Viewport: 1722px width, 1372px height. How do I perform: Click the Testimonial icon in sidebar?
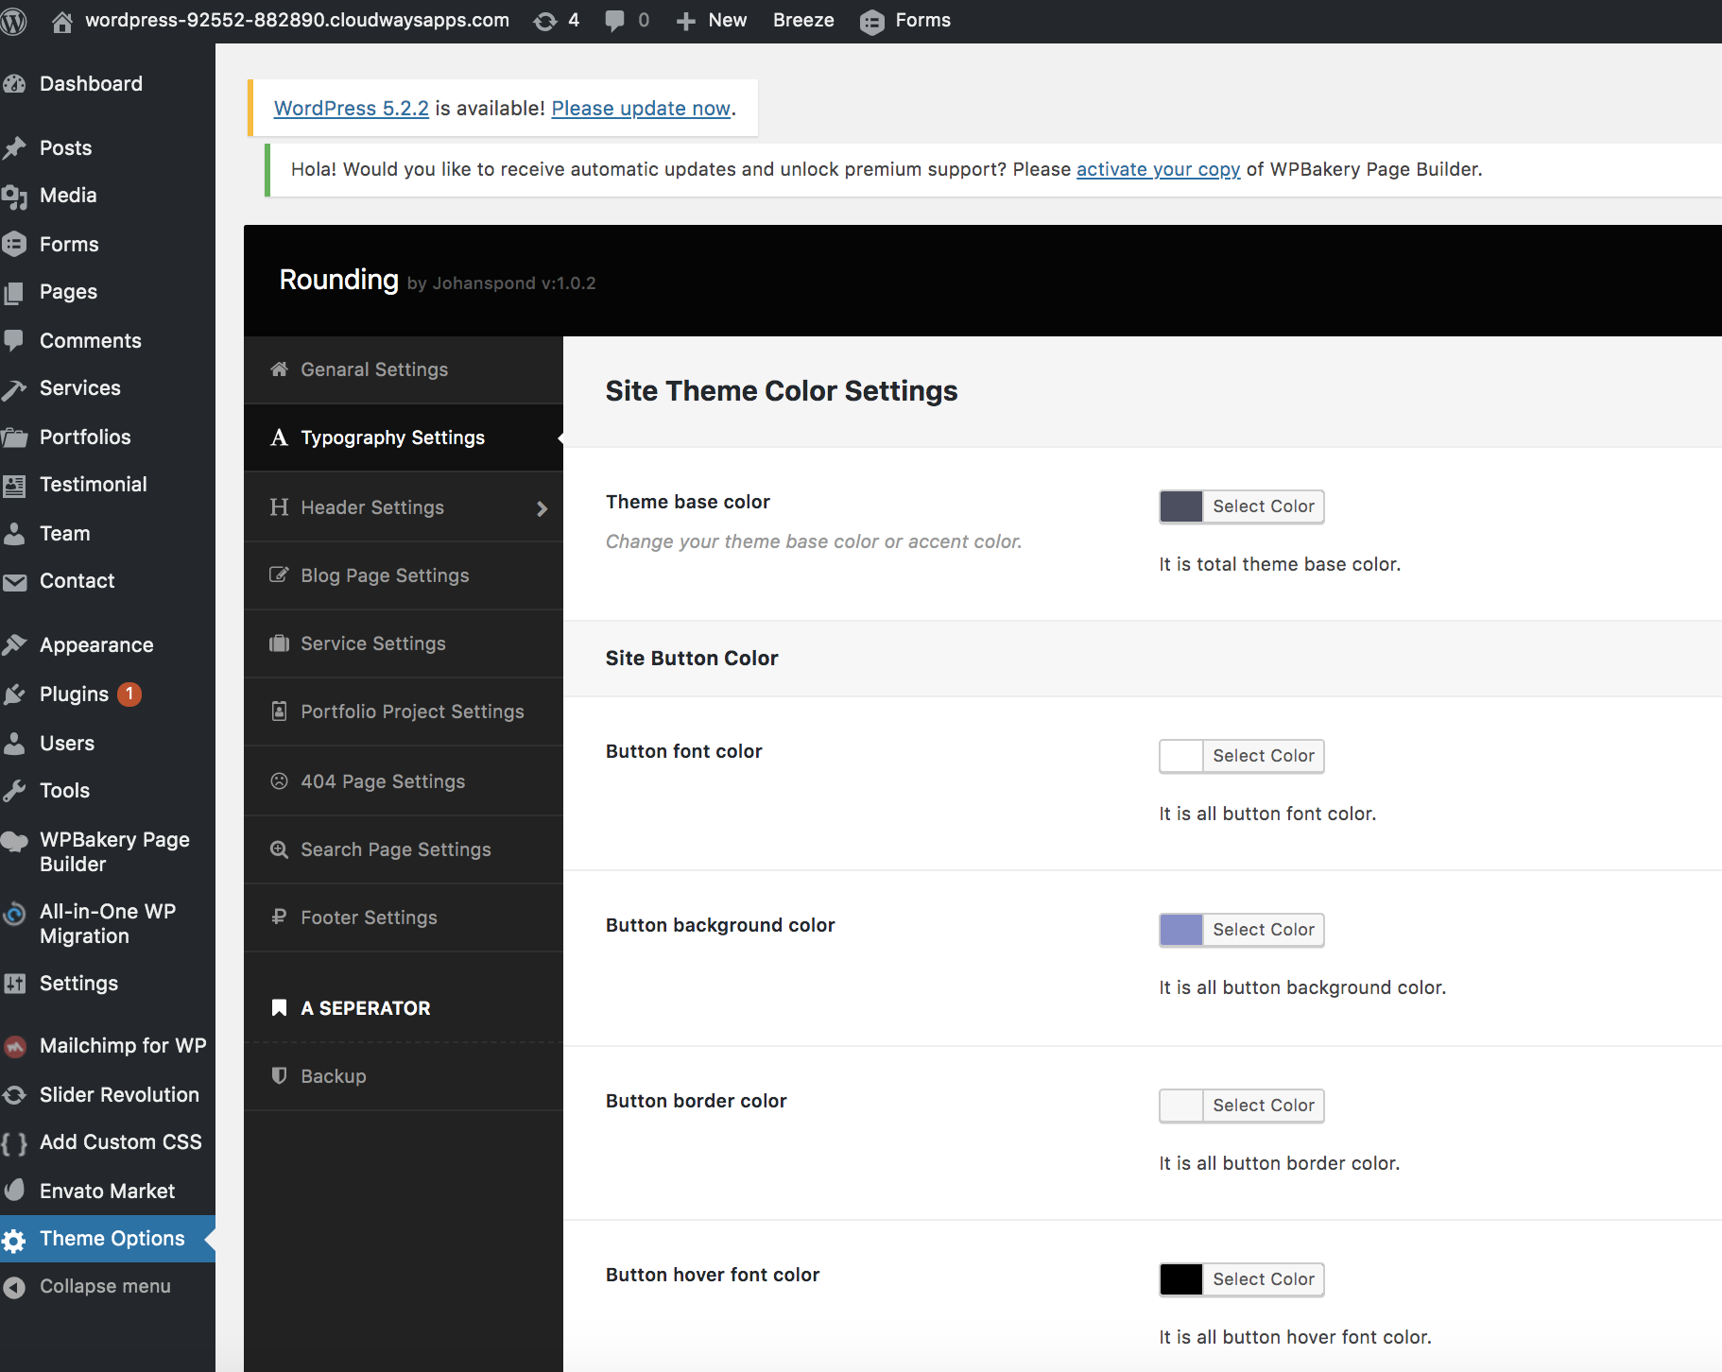(x=14, y=485)
